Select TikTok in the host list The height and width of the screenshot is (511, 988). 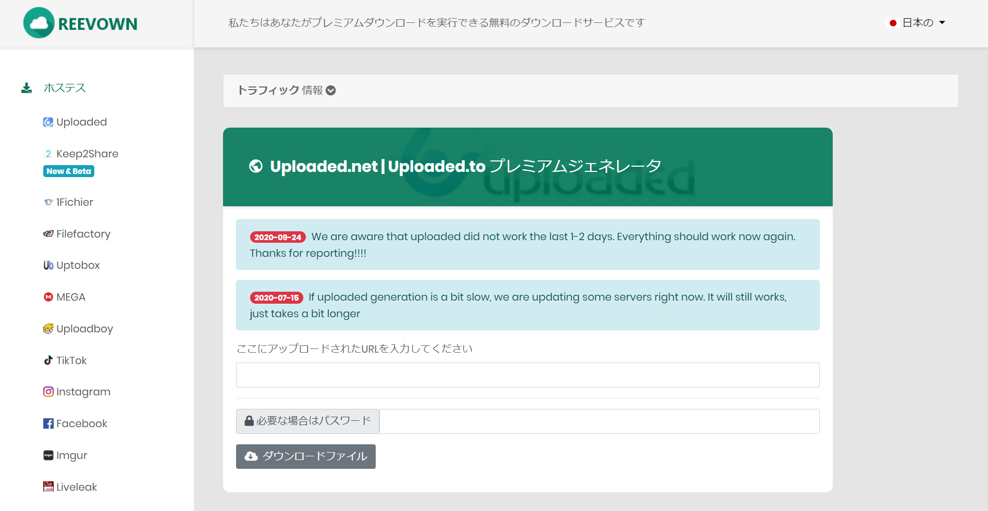click(x=71, y=360)
